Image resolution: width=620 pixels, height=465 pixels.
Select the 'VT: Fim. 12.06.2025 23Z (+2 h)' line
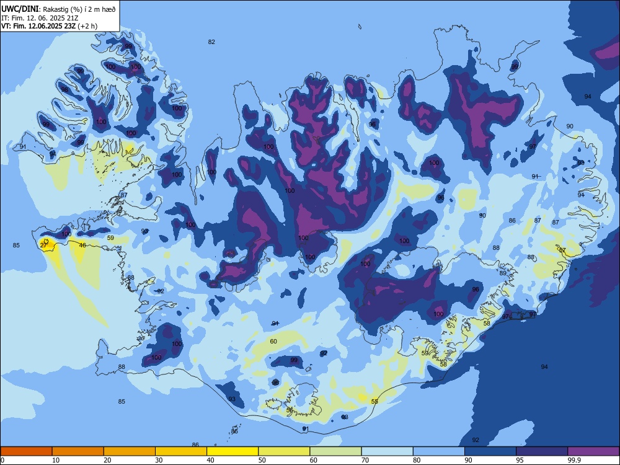click(x=49, y=26)
